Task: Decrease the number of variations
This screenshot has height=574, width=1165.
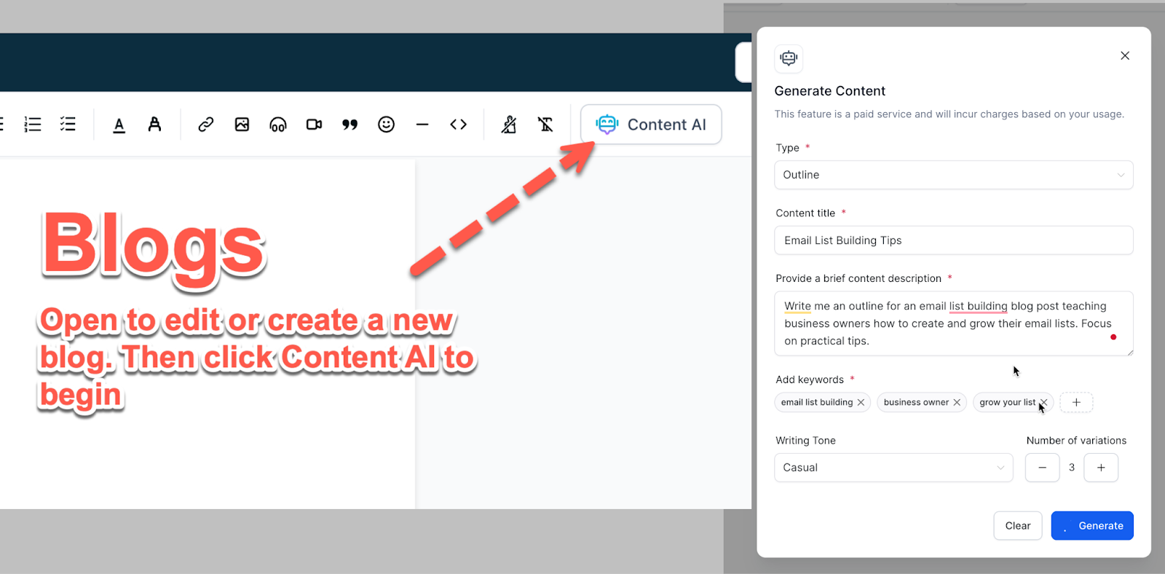Action: click(1043, 468)
